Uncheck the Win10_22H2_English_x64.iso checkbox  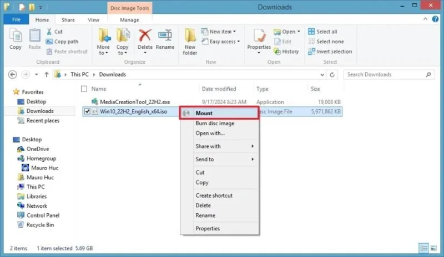click(87, 111)
